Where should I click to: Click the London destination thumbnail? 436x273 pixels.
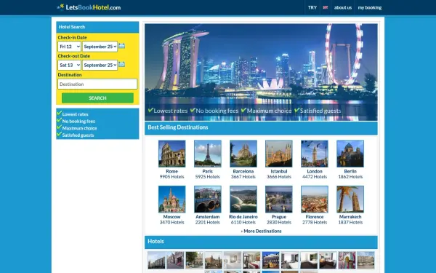315,154
